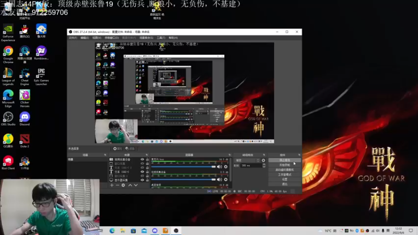The image size is (418, 235).
Task: Pop out the Scenes dock using its header icon
Action: pyautogui.click(x=105, y=155)
